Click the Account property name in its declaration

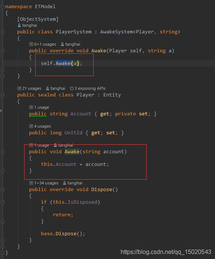pos(81,114)
